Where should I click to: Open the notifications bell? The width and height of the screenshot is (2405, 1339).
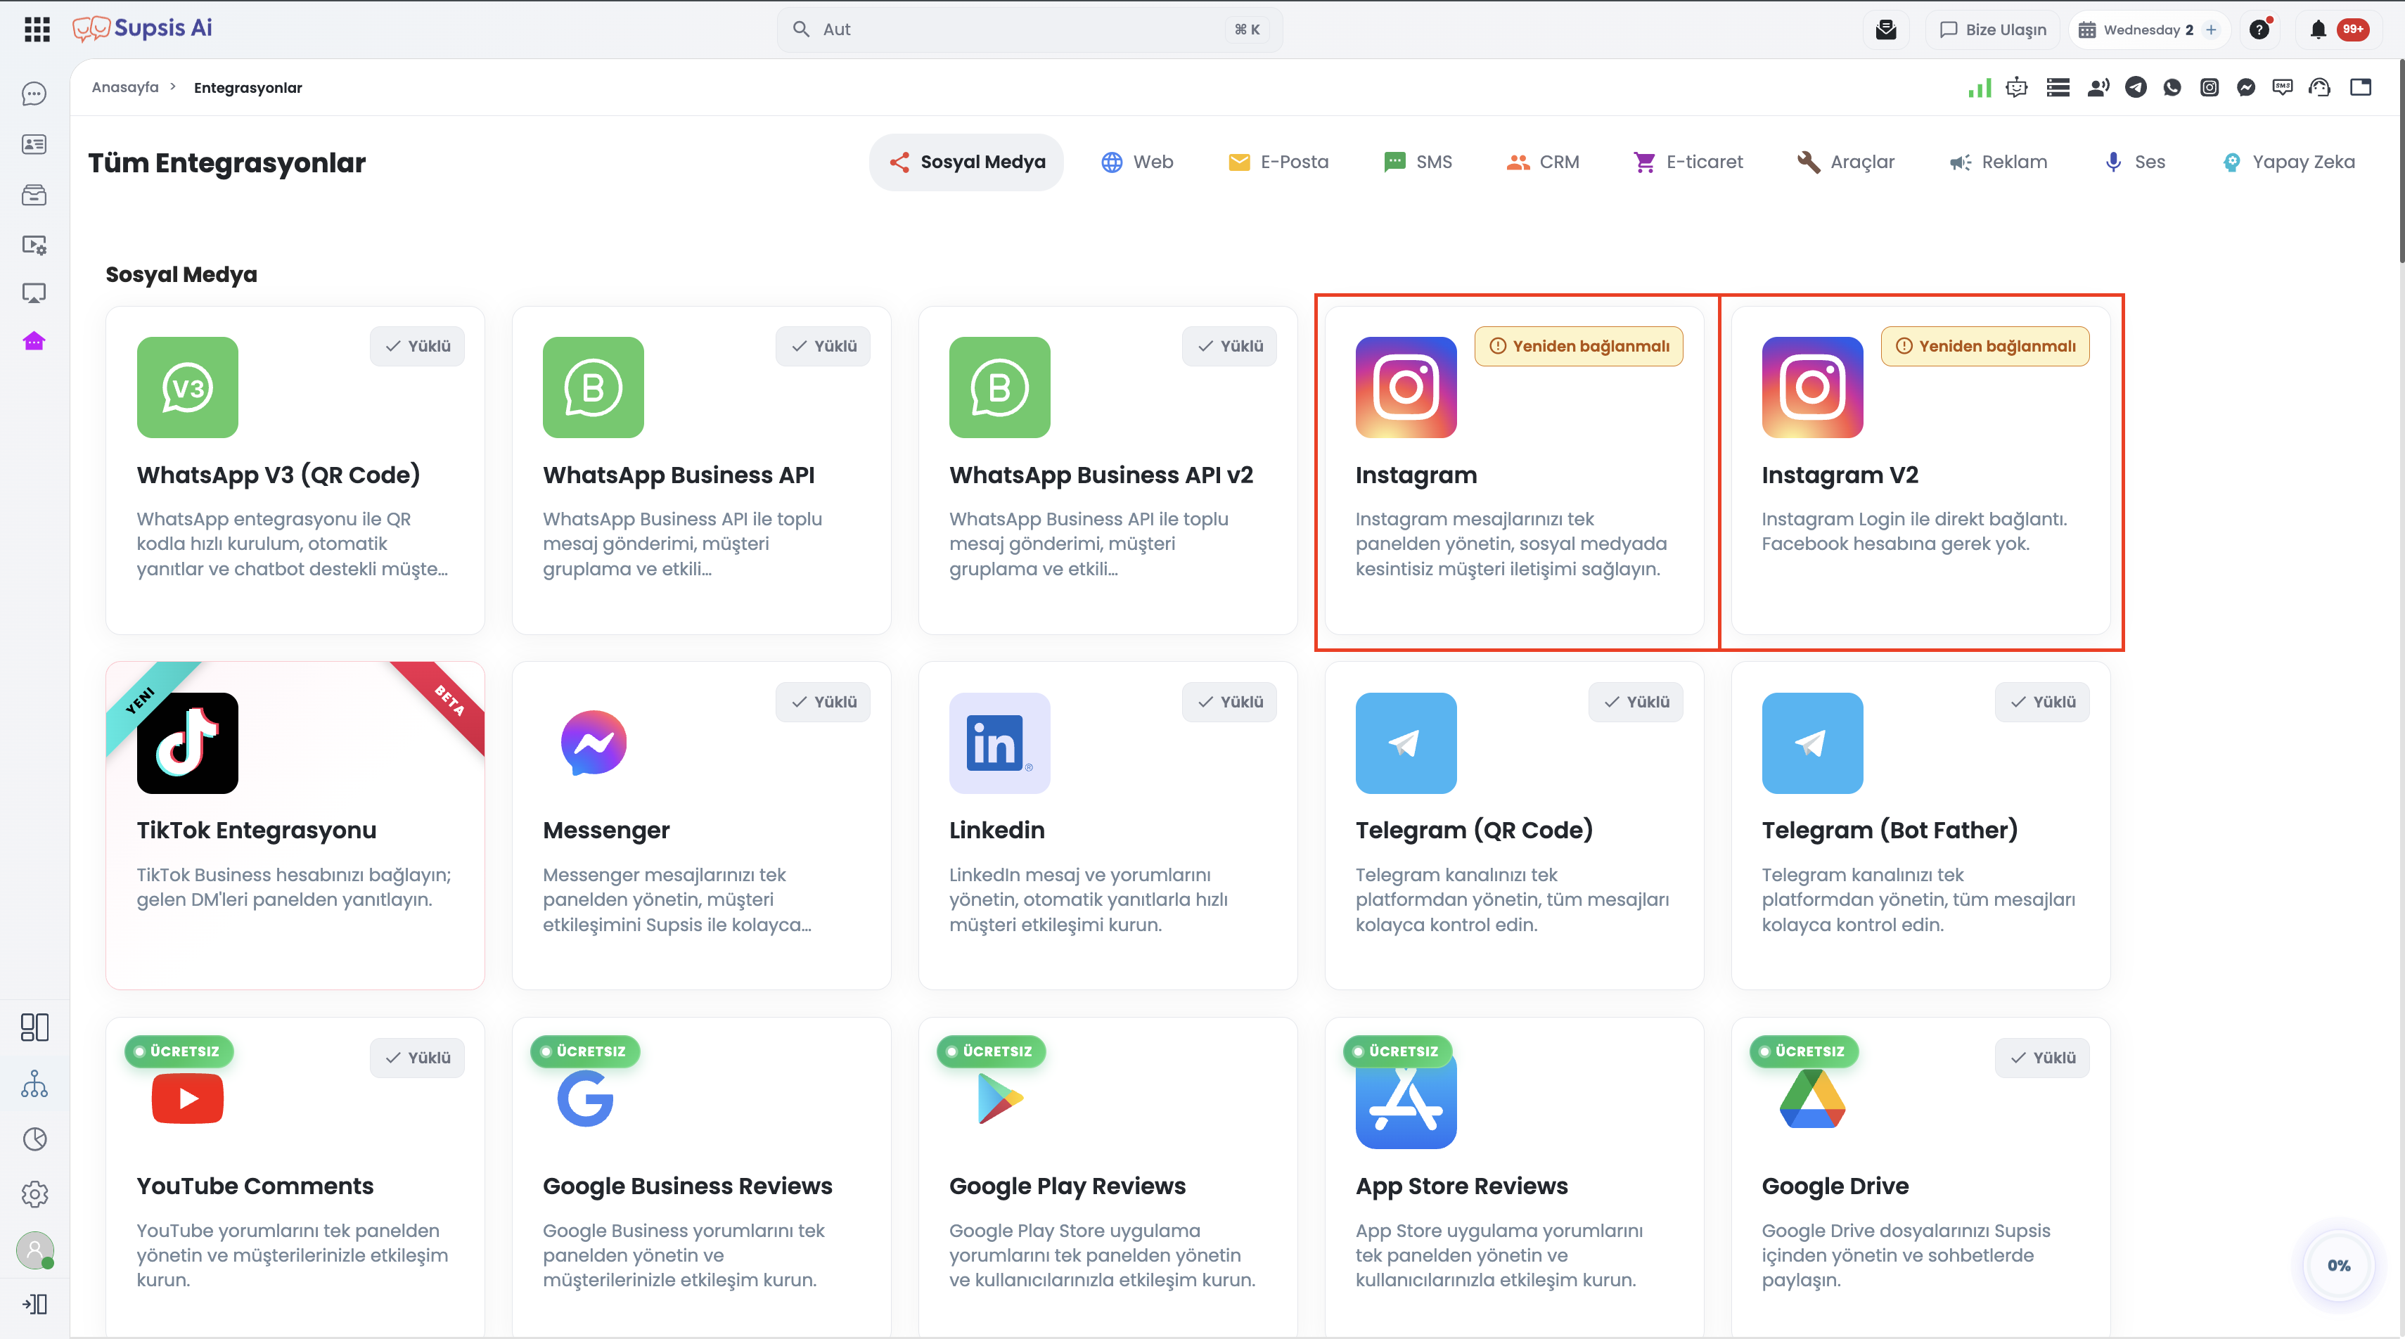(2317, 29)
